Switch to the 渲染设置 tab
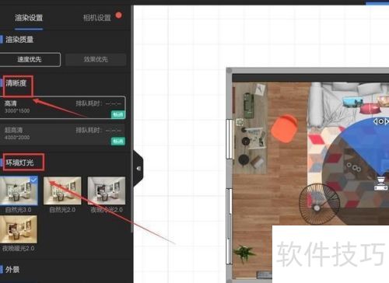This screenshot has width=389, height=283. (x=29, y=18)
